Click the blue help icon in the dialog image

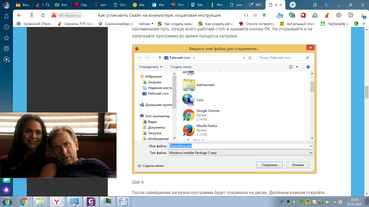(x=308, y=67)
